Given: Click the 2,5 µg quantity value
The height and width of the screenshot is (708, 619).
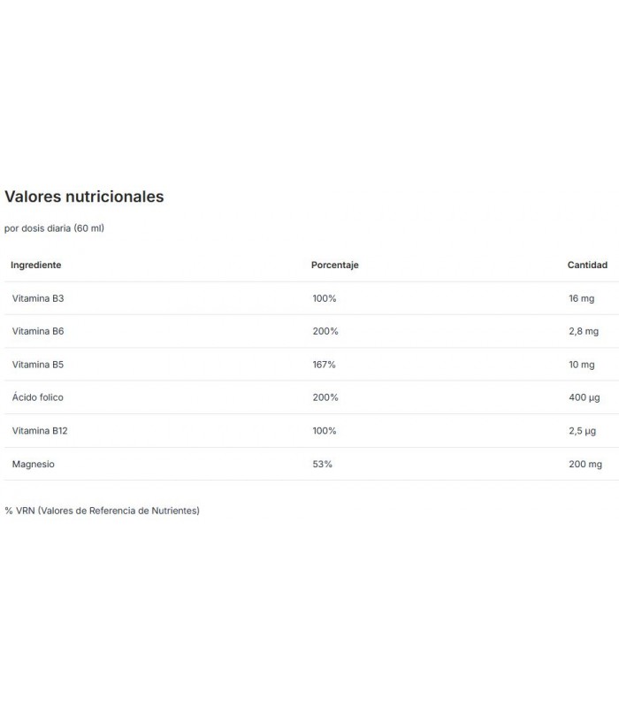Looking at the screenshot, I should (x=583, y=431).
